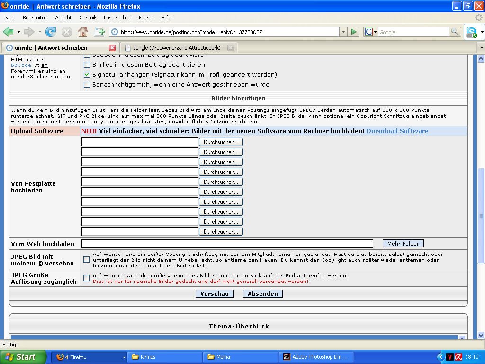This screenshot has width=485, height=364.
Task: Enable Benachrichtigt mich wenn eine Antwort geschrieben wurde
Action: pyautogui.click(x=87, y=84)
